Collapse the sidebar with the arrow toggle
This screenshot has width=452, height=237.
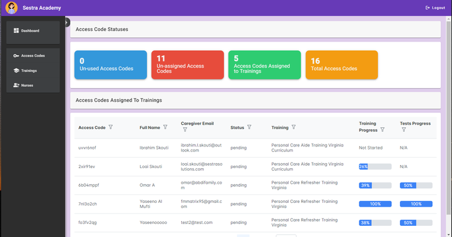point(67,22)
